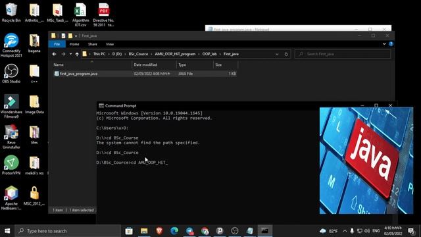Click the Command Prompt title bar icon

[x=101, y=105]
